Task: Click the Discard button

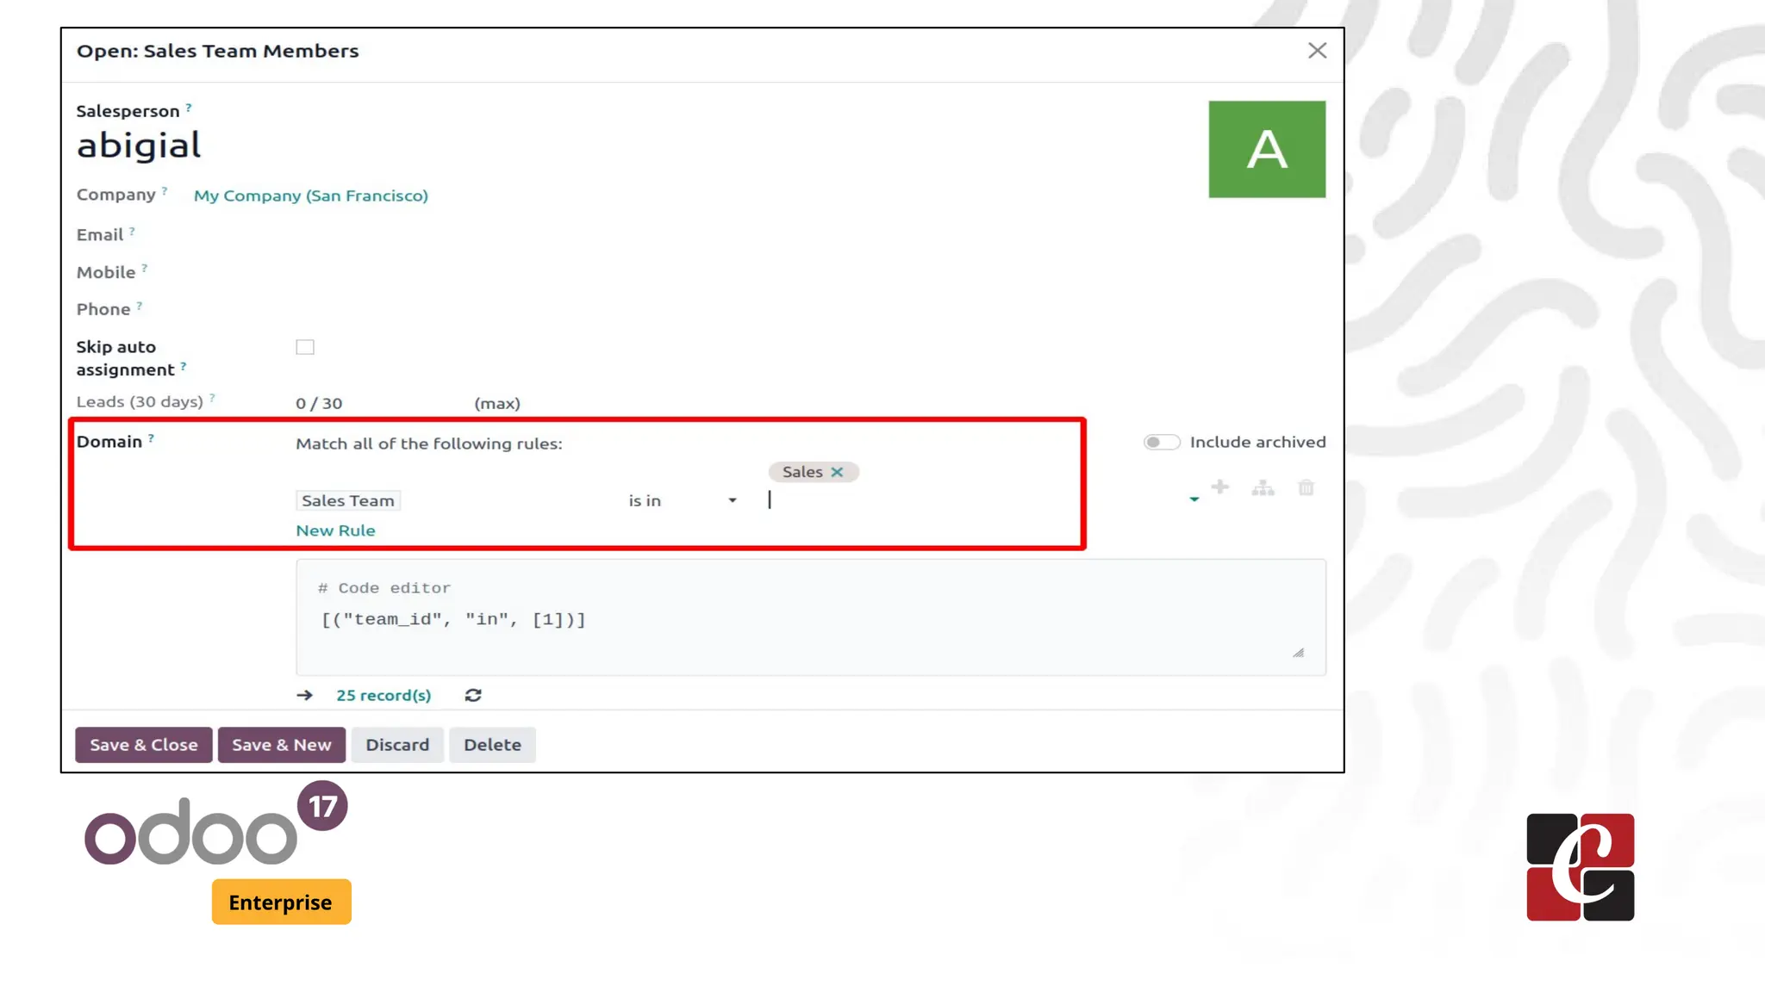Action: pos(396,745)
